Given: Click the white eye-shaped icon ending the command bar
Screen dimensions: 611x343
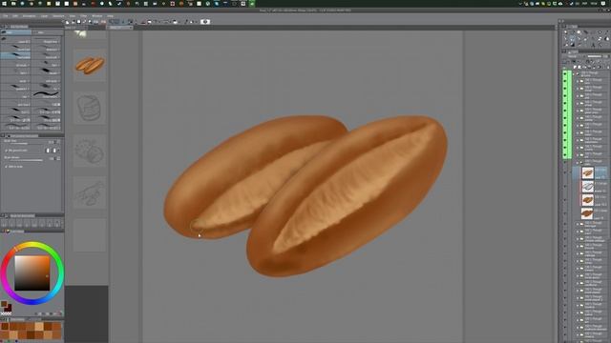Looking at the screenshot, I should [205, 22].
